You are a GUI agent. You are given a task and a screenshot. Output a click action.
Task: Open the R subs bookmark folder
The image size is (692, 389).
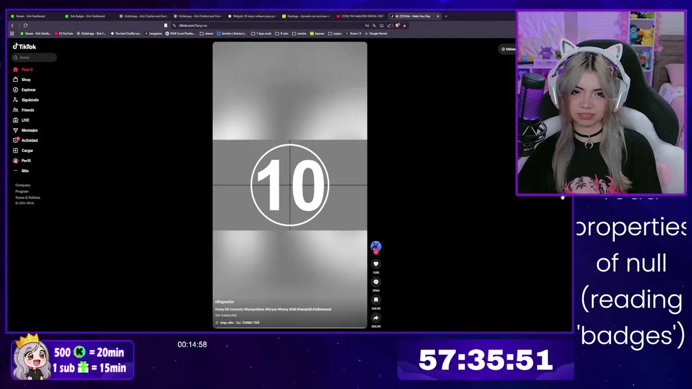pyautogui.click(x=282, y=33)
